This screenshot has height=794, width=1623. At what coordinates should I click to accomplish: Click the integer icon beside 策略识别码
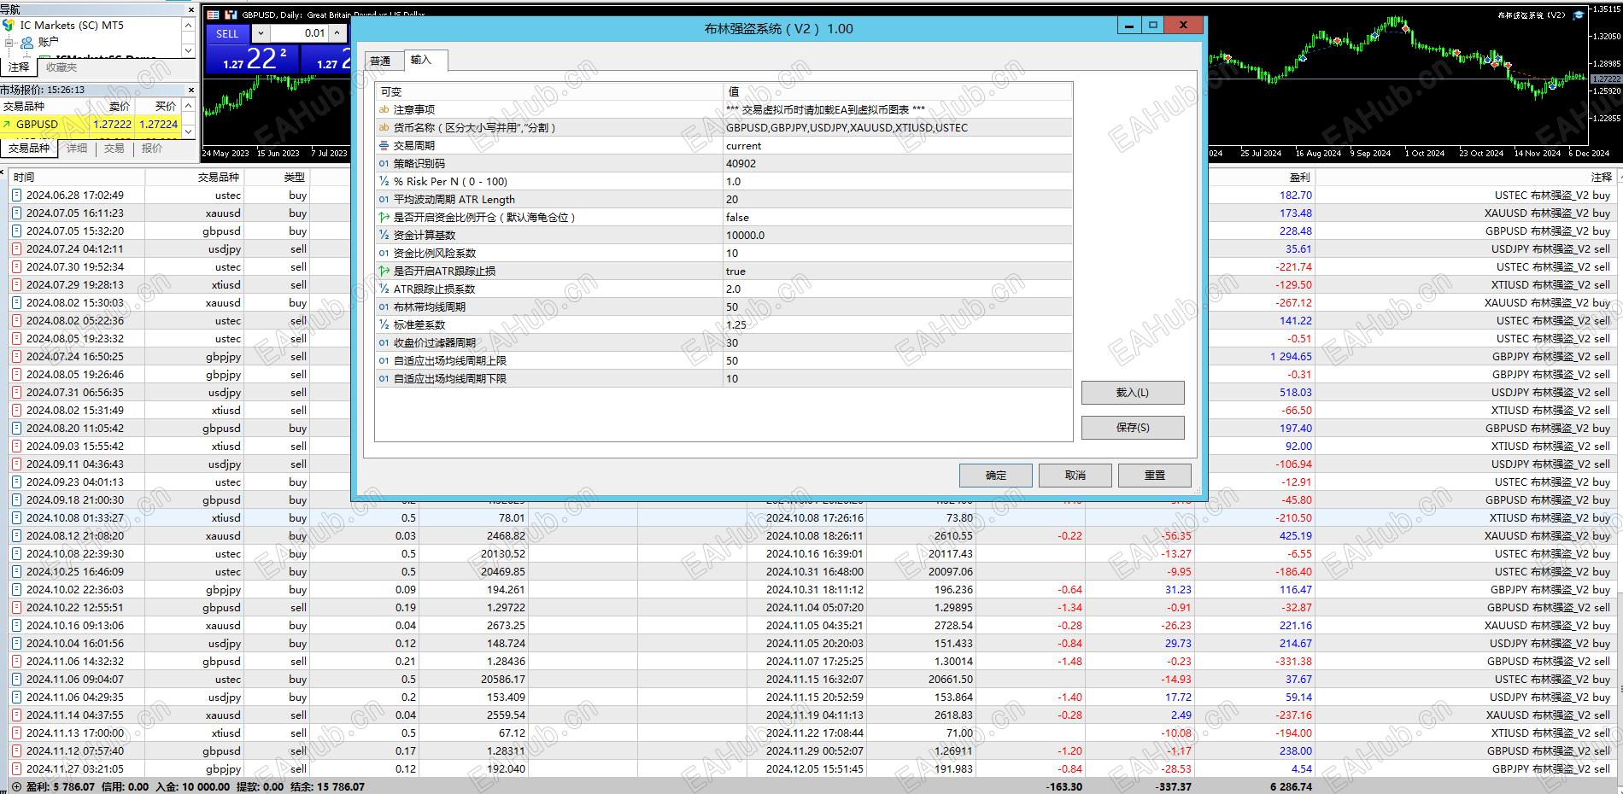click(384, 164)
